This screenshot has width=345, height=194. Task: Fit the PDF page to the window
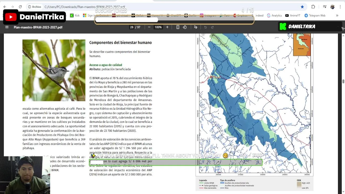pyautogui.click(x=178, y=27)
